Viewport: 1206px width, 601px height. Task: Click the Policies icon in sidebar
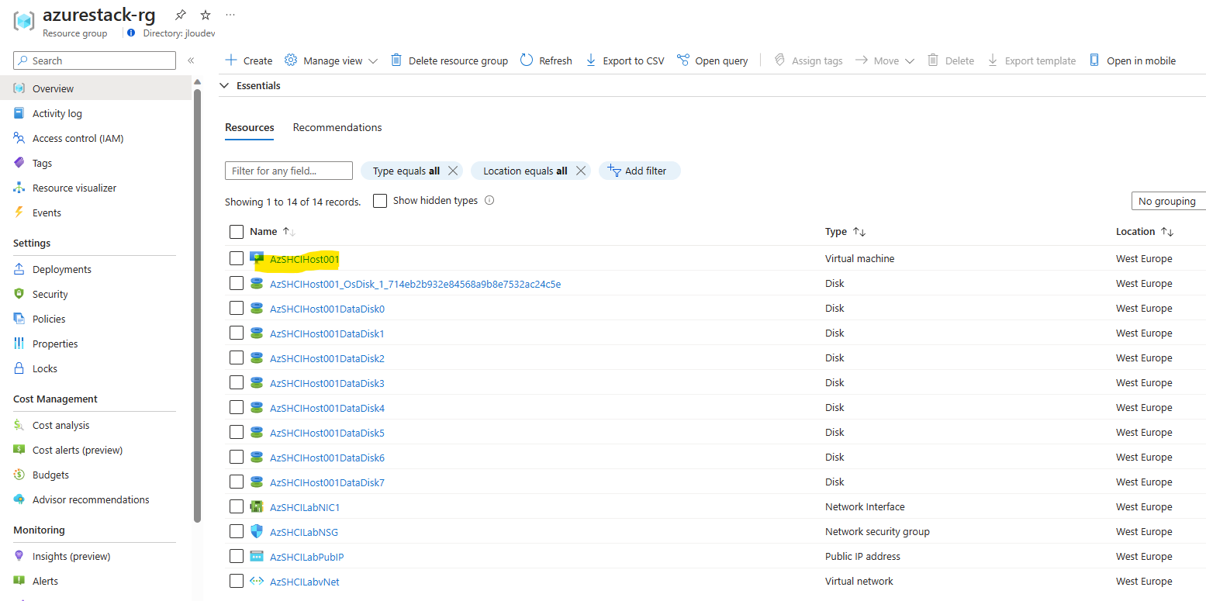coord(19,319)
